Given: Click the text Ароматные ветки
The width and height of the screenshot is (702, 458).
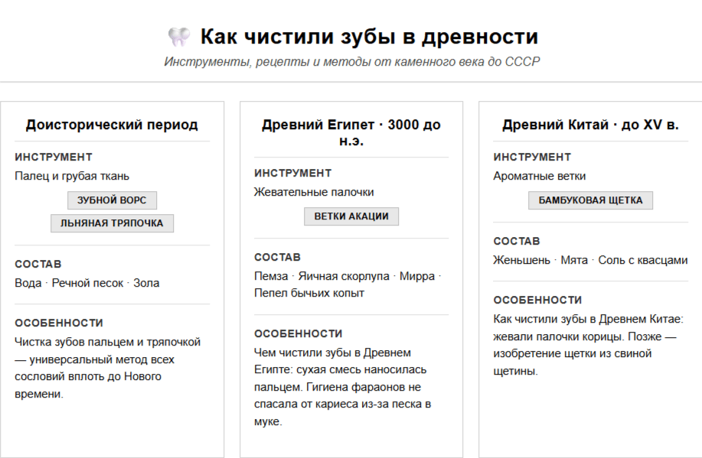Looking at the screenshot, I should [540, 176].
